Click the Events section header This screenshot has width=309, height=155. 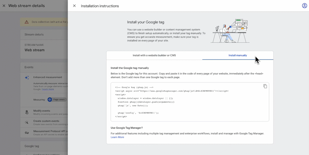(29, 67)
